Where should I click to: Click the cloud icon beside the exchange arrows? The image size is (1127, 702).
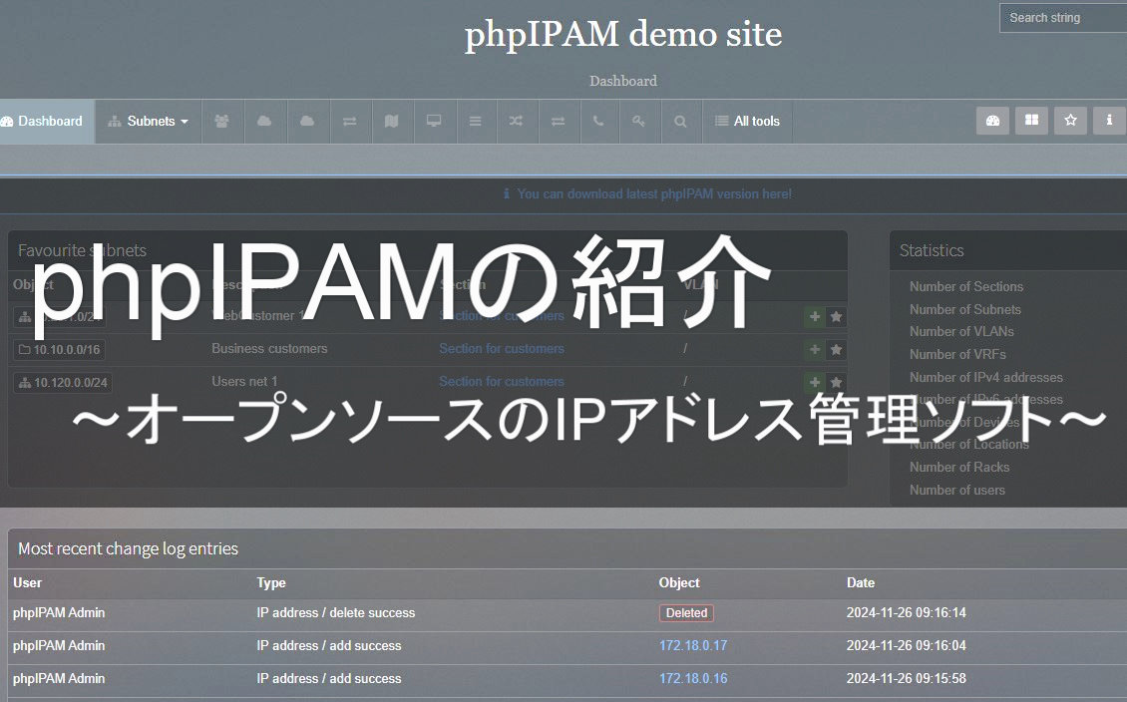pos(307,122)
